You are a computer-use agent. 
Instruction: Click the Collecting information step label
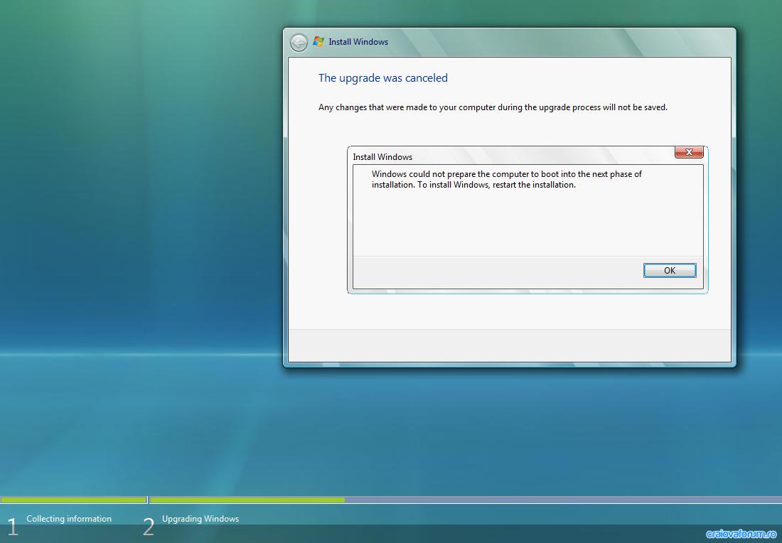[69, 519]
